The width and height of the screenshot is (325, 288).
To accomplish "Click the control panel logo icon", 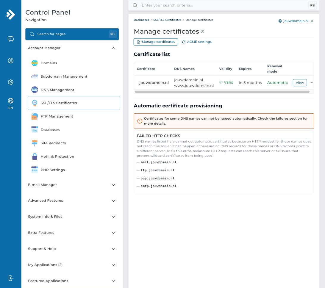I will (x=11, y=15).
